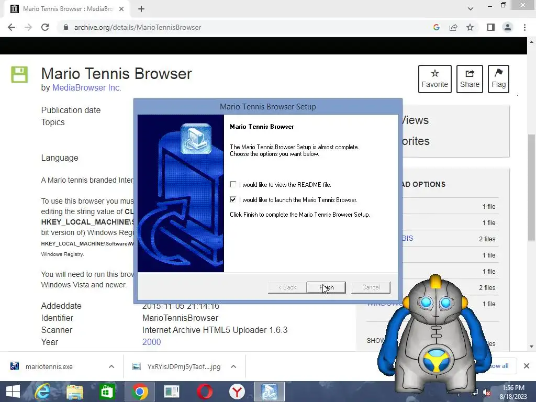This screenshot has width=536, height=402.
Task: Click the Share button on archive page
Action: (x=470, y=79)
